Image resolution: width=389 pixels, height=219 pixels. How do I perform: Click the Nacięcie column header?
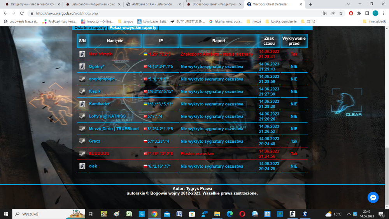coord(115,41)
